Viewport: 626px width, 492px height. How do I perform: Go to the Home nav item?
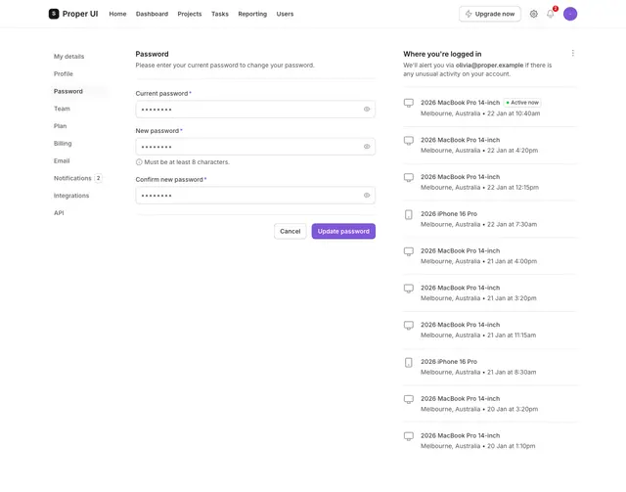[117, 14]
